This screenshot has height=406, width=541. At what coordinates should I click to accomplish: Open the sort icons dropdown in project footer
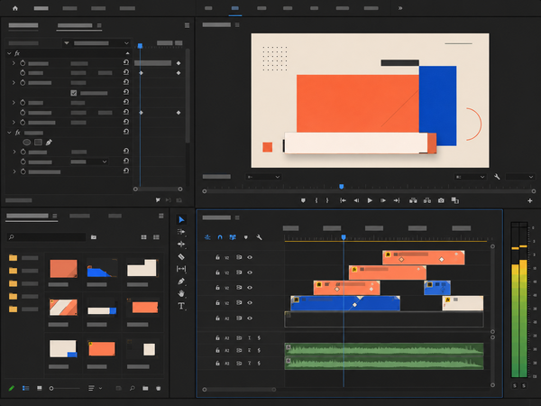pyautogui.click(x=95, y=388)
